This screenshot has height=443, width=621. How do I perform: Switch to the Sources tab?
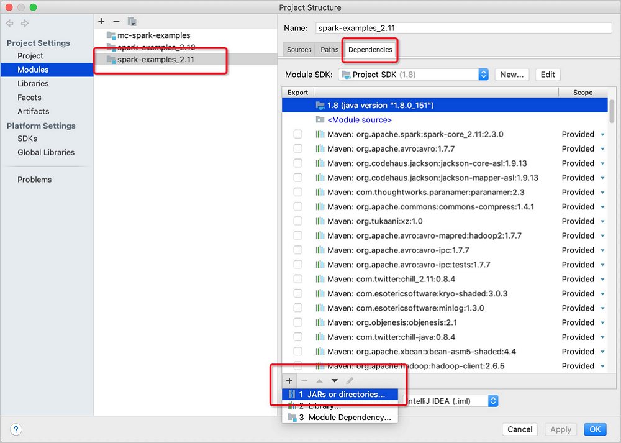[x=299, y=50]
